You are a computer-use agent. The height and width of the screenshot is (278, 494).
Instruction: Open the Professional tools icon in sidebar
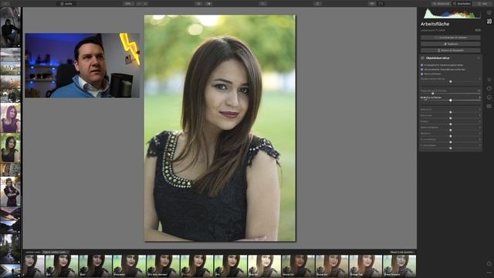(489, 107)
